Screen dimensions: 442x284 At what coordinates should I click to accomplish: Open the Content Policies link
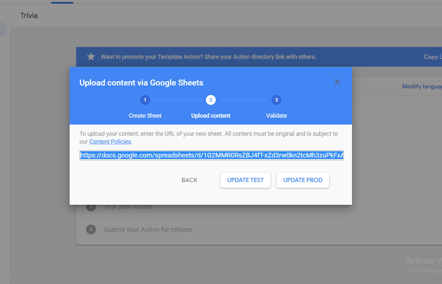click(x=110, y=142)
